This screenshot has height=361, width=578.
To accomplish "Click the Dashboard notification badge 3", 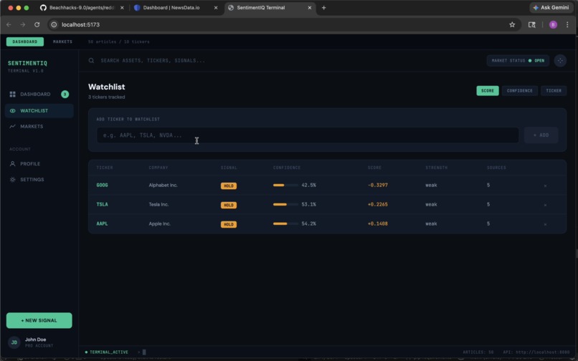I will pyautogui.click(x=65, y=95).
